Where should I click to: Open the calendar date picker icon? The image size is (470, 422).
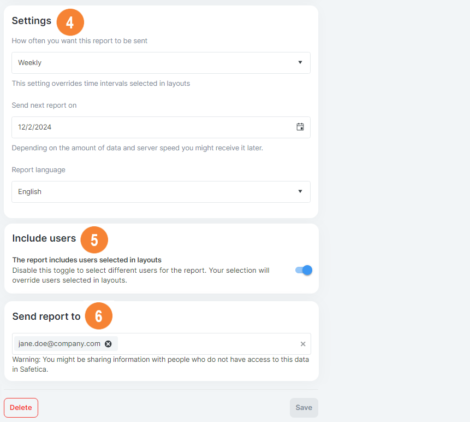[x=300, y=126]
